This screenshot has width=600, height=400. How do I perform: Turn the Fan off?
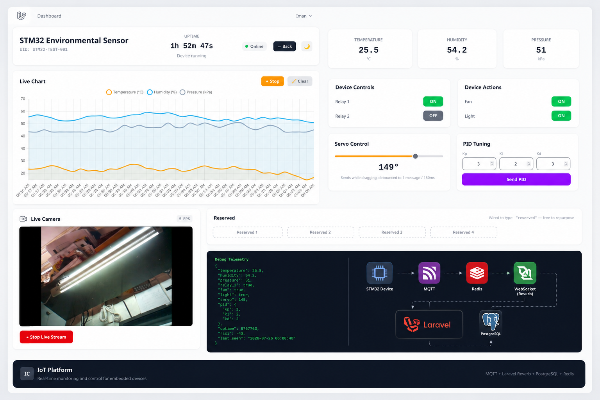coord(561,102)
